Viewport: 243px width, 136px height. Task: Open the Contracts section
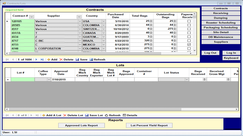pos(221,8)
